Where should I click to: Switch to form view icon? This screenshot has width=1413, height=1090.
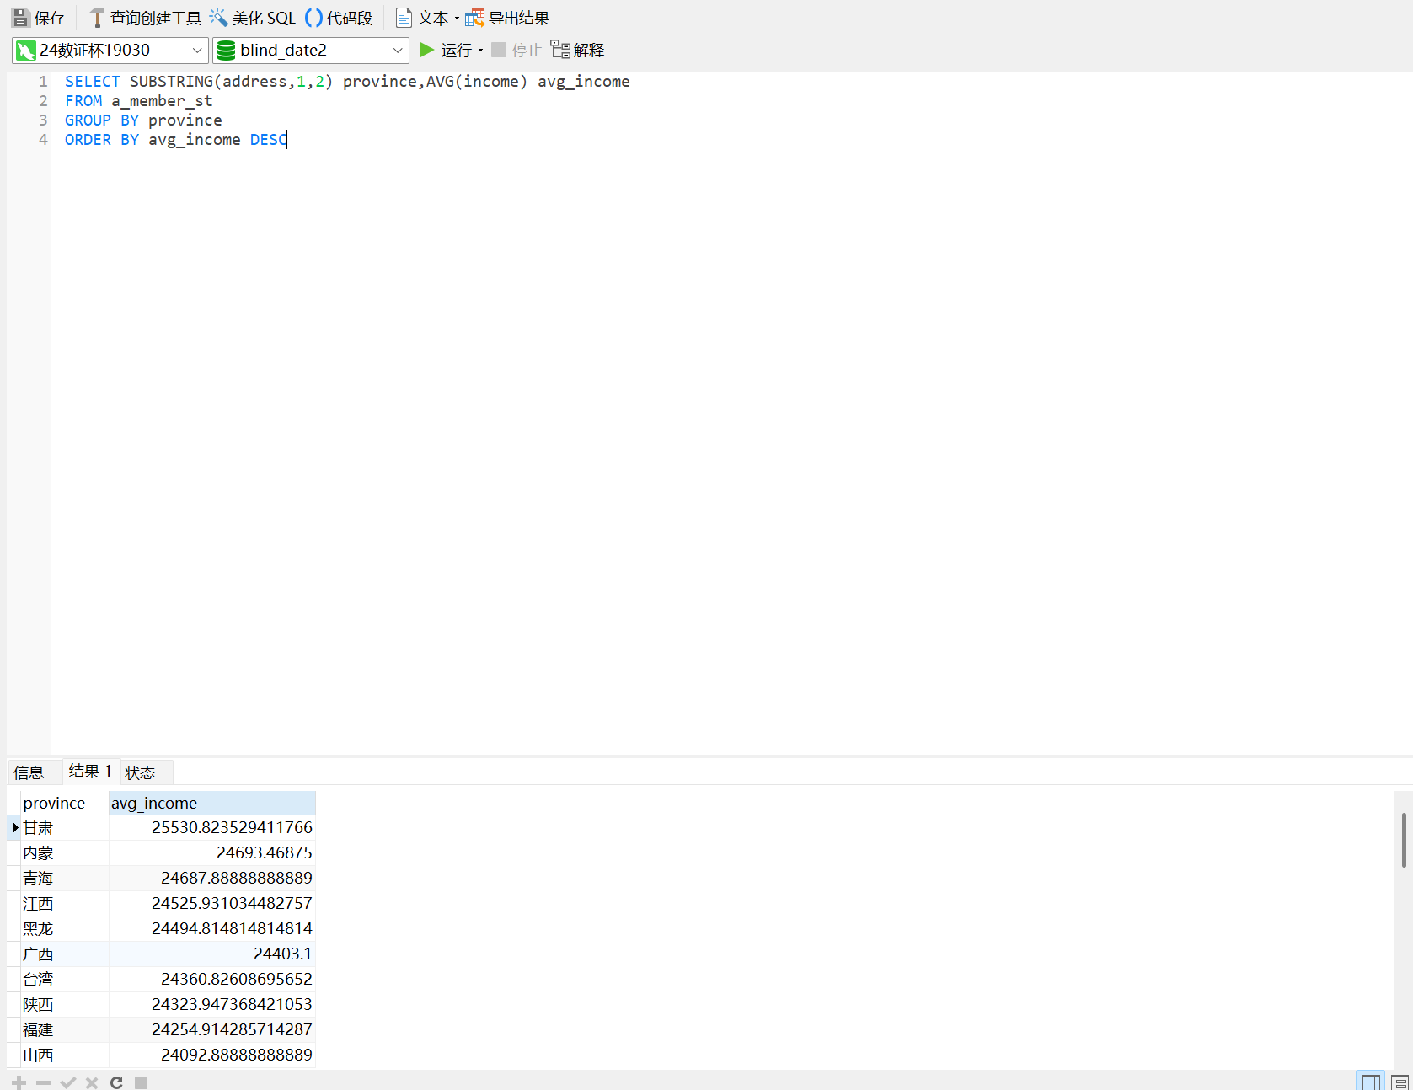[x=1400, y=1082]
